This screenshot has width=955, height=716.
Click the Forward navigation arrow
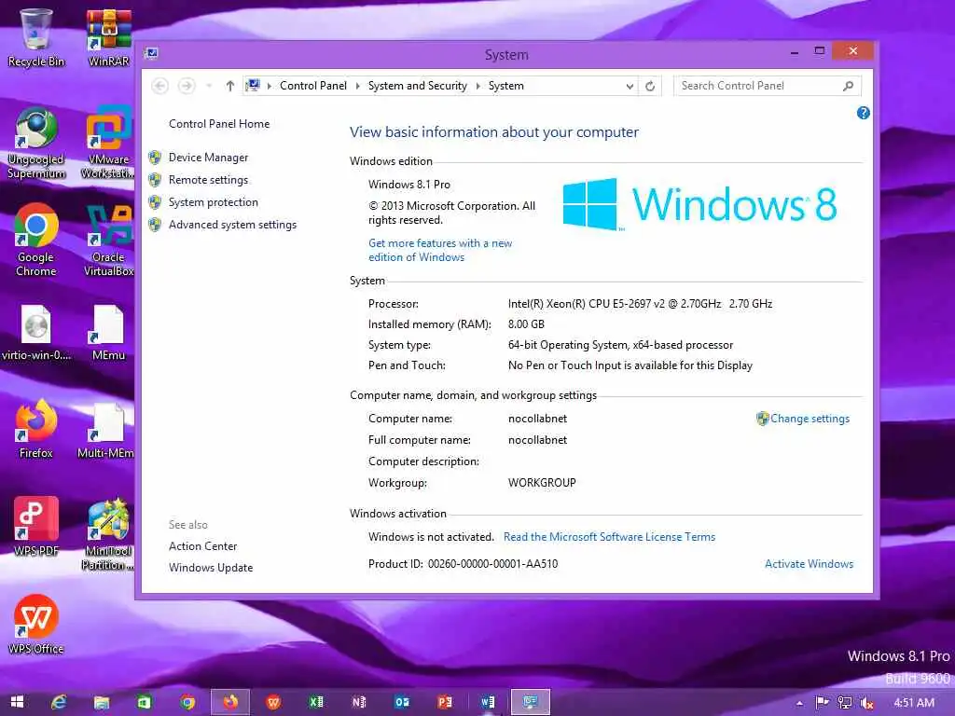click(x=187, y=86)
